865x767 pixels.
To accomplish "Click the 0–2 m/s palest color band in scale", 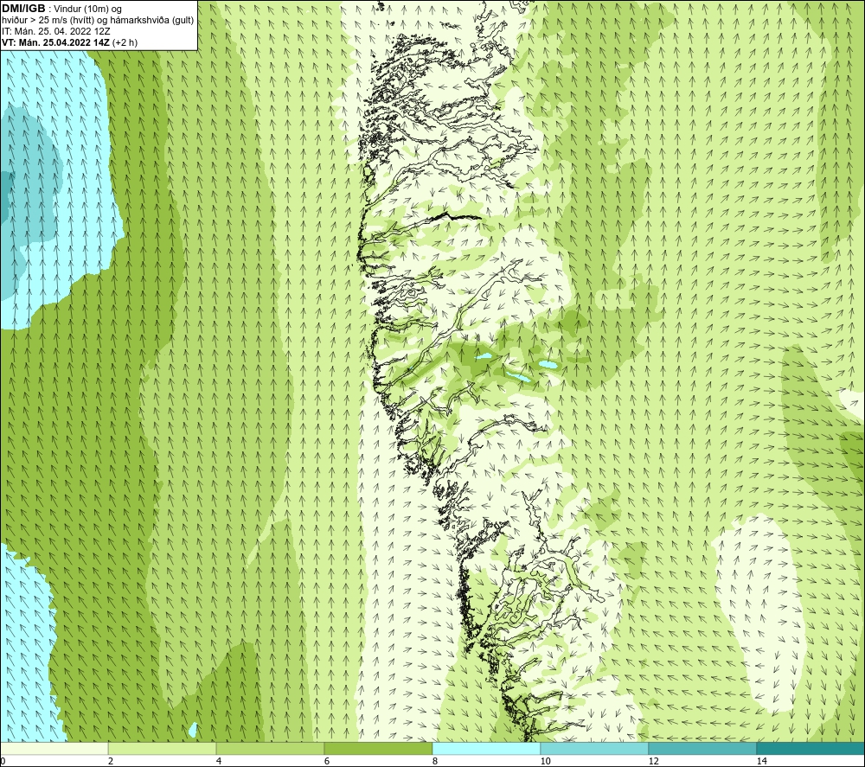I will 54,749.
